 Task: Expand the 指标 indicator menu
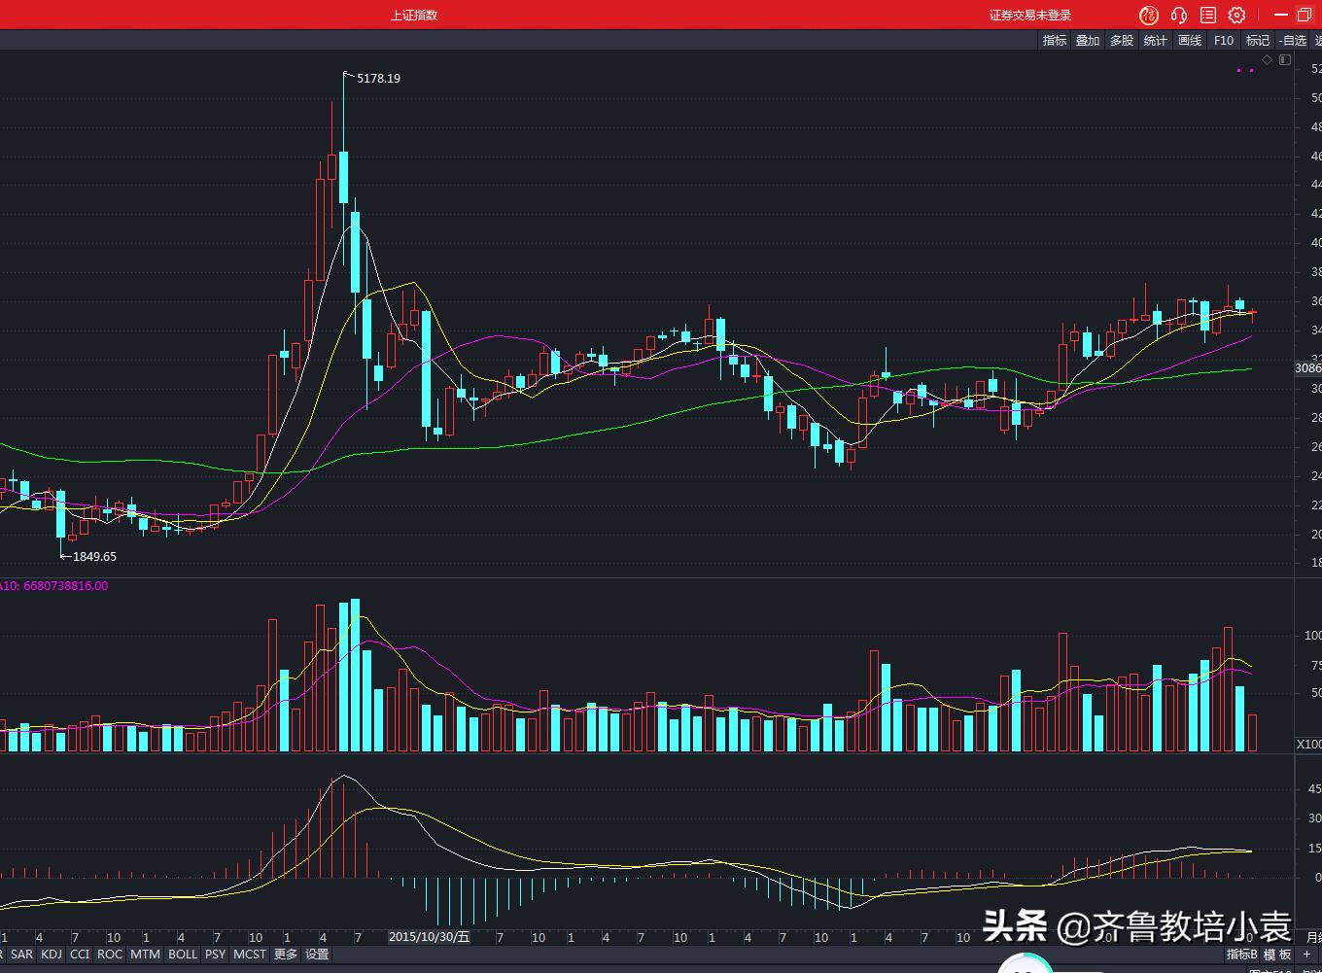point(1054,40)
